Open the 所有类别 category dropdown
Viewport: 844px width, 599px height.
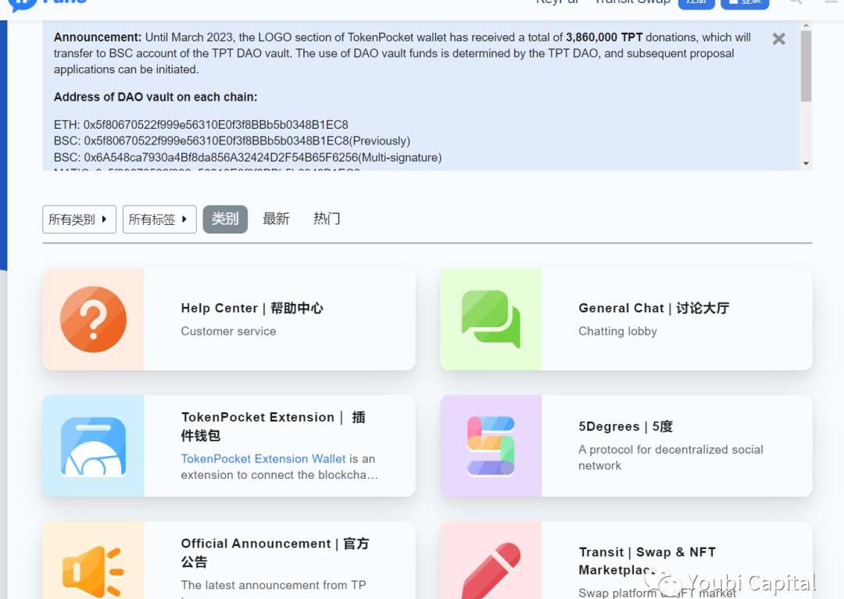pos(79,219)
